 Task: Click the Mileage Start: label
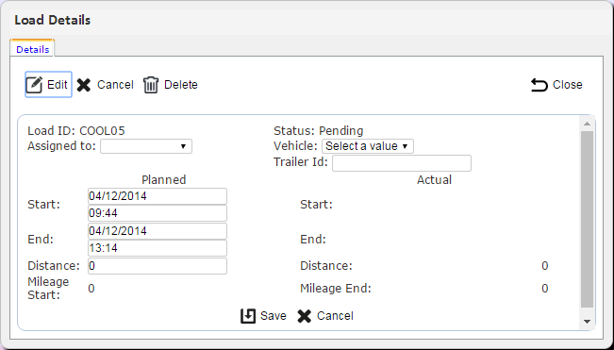48,288
